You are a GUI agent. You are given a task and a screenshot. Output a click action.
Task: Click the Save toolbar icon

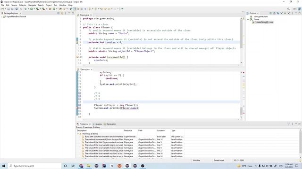8,9
